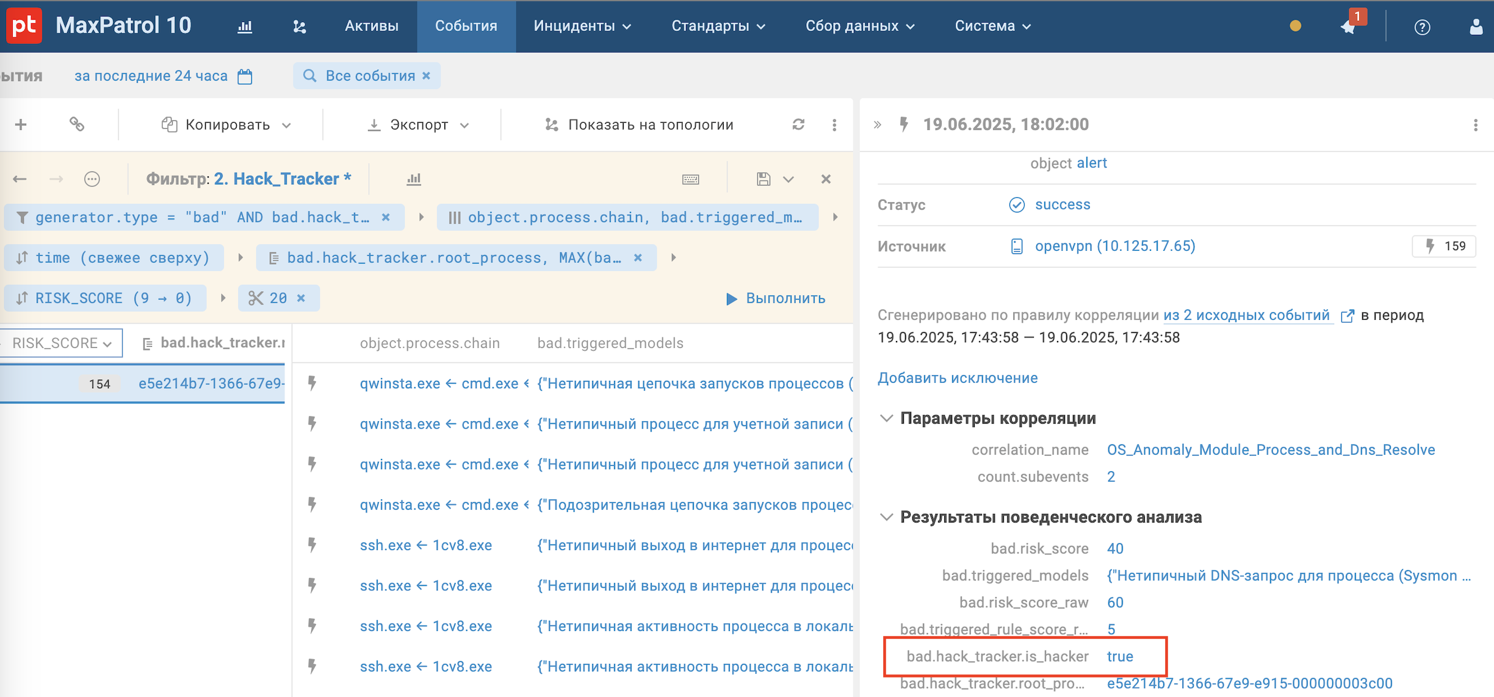Open the '2. Hack_Tracker' filter name link

click(283, 179)
